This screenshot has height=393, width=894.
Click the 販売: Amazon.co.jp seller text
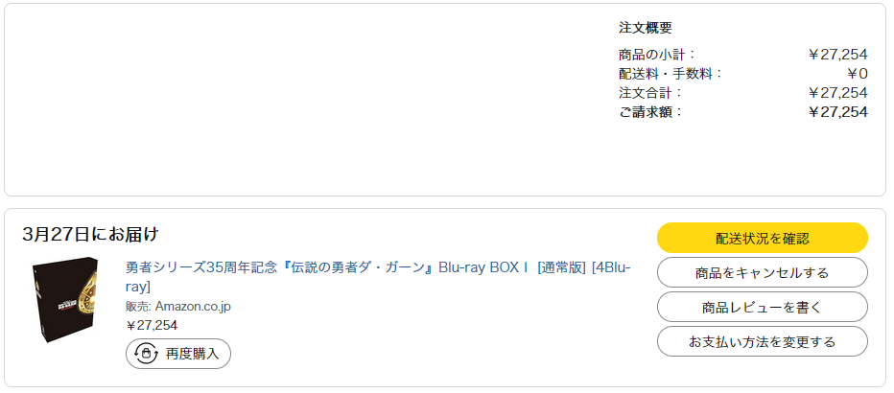(178, 307)
